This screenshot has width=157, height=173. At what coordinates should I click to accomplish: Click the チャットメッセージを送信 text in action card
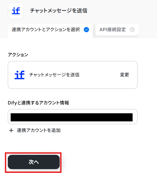coord(54,75)
